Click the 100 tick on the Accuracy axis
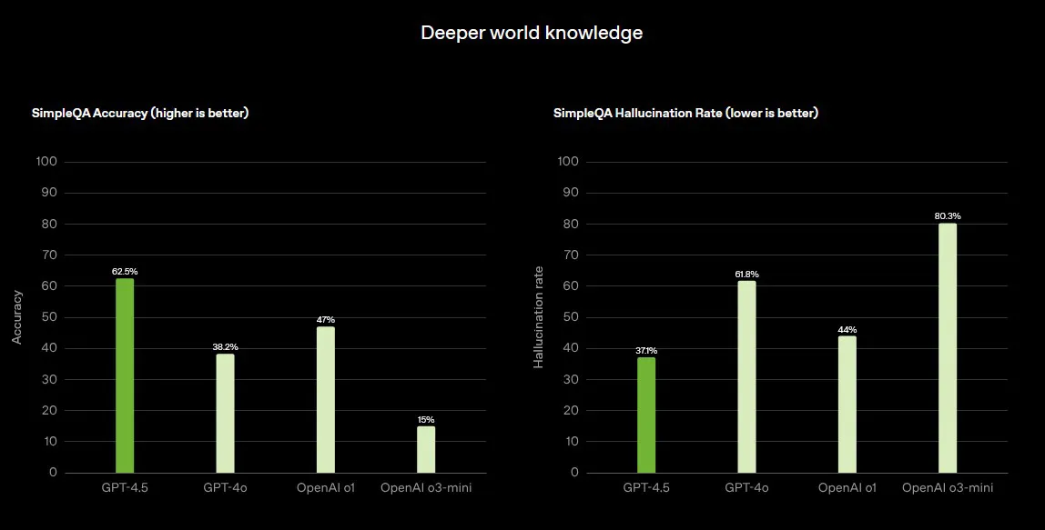 coord(46,162)
